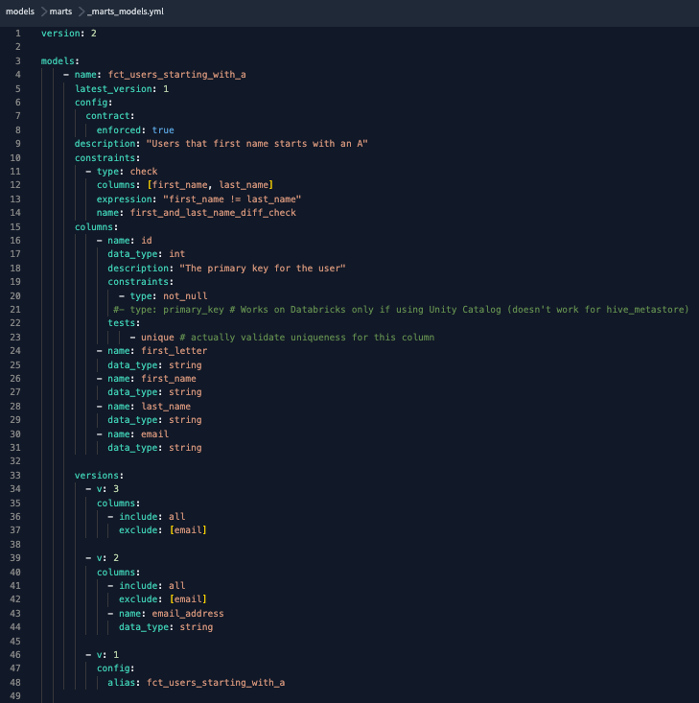Viewport: 699px width, 703px height.
Task: Click the '_marts_models.yml' breadcrumb file name
Action: [x=126, y=12]
